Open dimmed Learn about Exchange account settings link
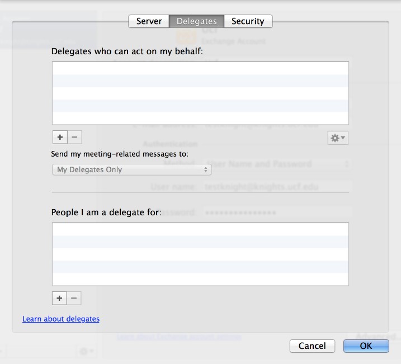 point(179,337)
